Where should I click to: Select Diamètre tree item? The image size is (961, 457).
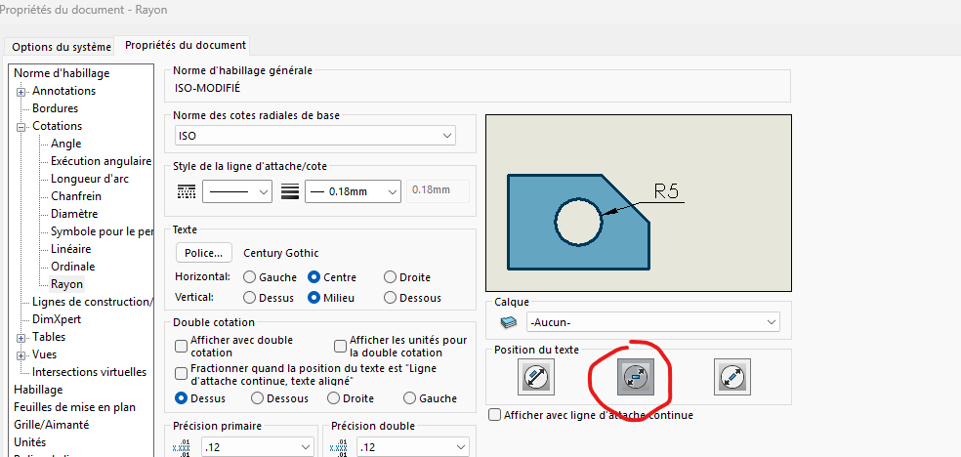pyautogui.click(x=74, y=214)
